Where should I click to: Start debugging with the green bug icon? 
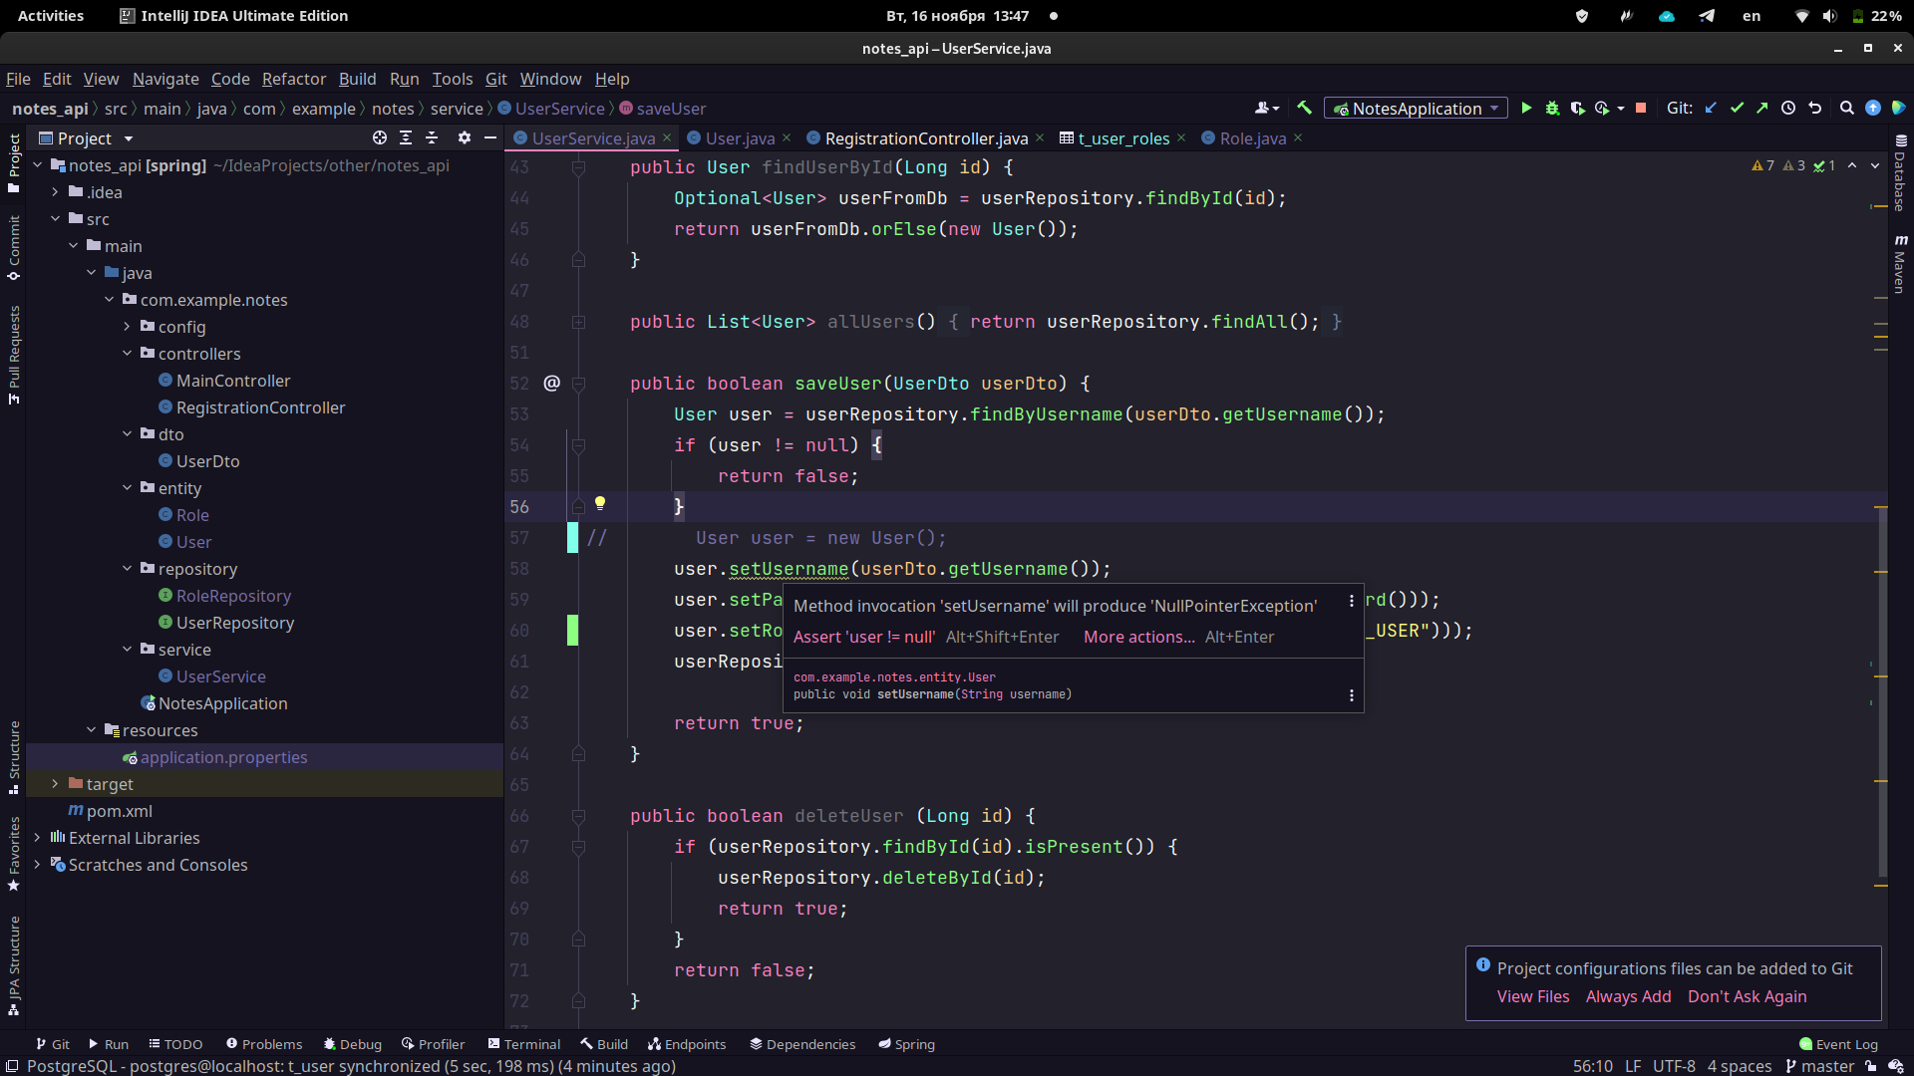(1552, 108)
